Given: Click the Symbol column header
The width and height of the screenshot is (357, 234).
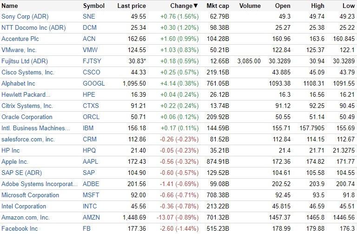Looking at the screenshot, I should tap(93, 6).
